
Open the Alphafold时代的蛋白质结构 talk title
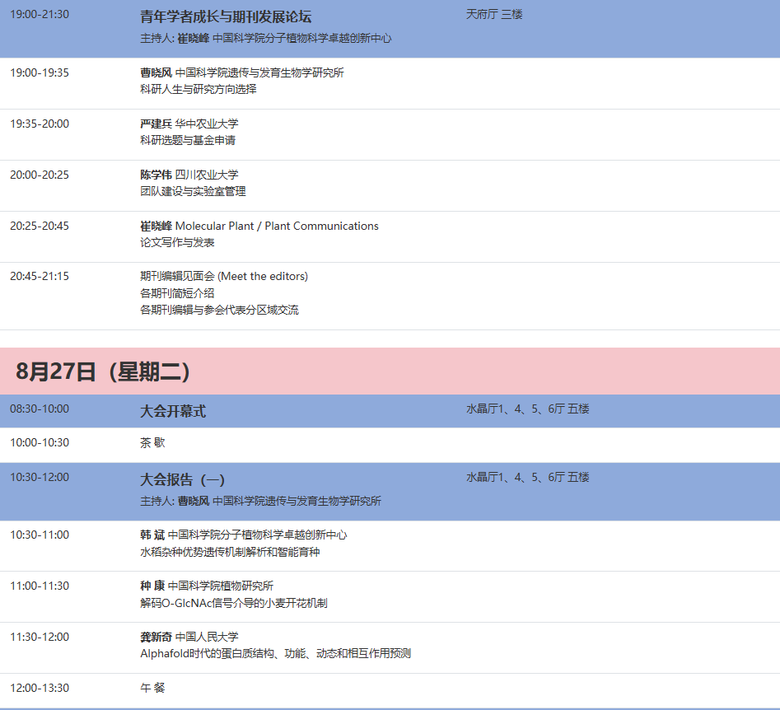(275, 653)
